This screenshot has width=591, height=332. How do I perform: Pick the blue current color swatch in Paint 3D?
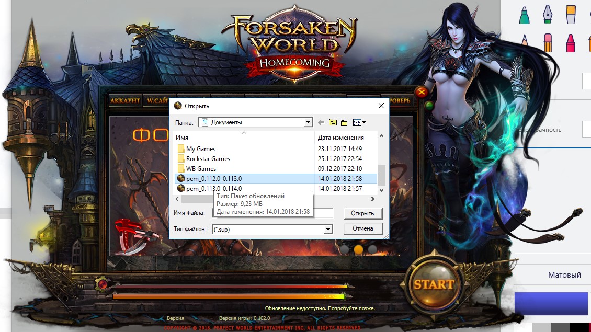click(551, 303)
